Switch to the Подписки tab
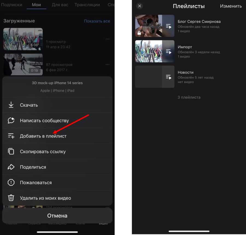The width and height of the screenshot is (246, 235). (x=11, y=5)
